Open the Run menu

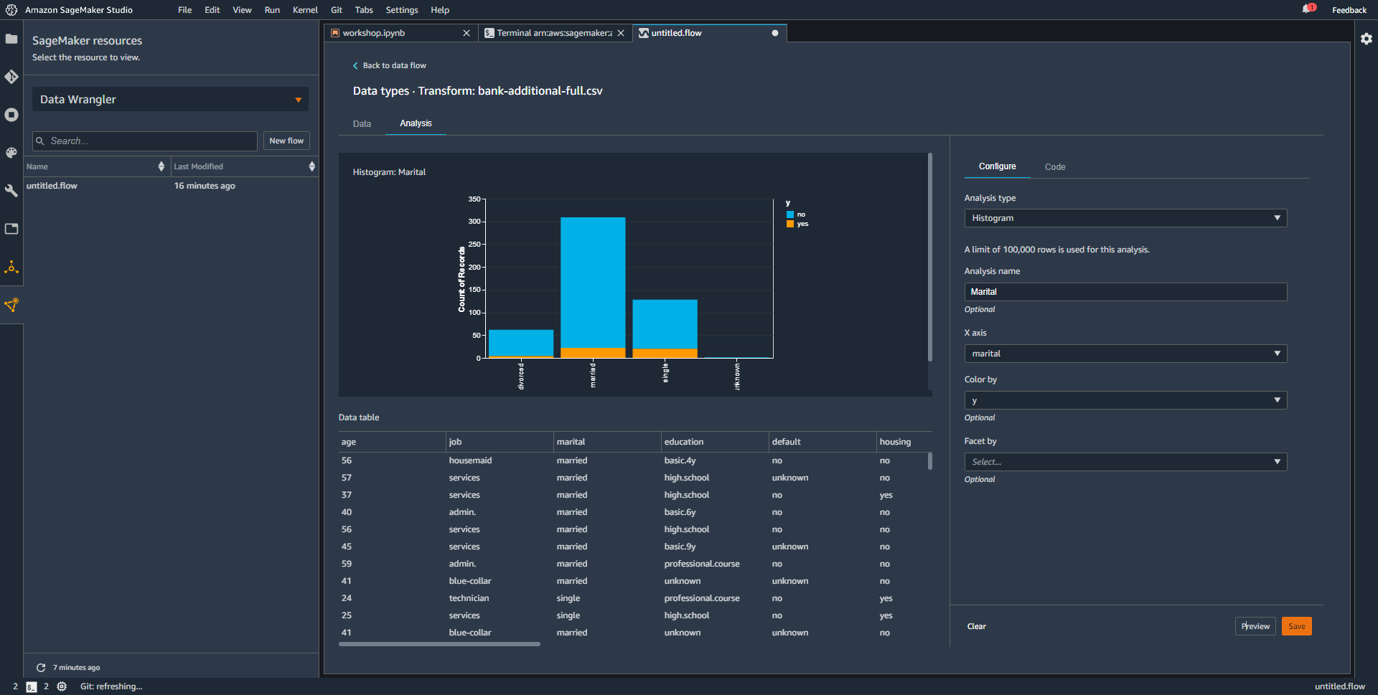pos(272,10)
